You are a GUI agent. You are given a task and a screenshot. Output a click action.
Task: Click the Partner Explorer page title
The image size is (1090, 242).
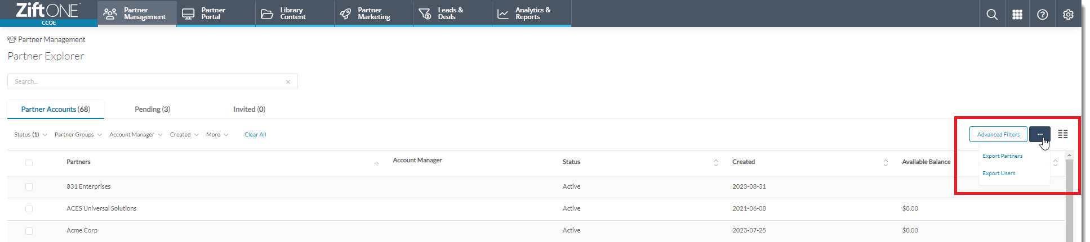(46, 56)
